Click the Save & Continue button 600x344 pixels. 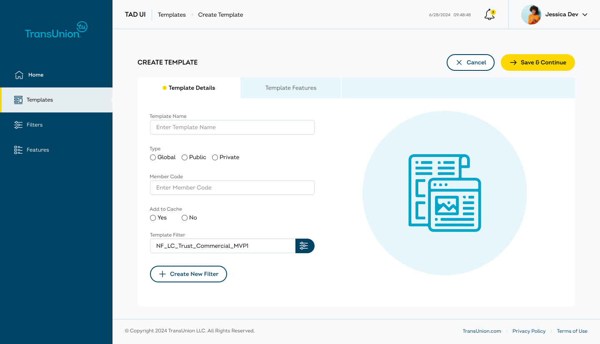(537, 62)
